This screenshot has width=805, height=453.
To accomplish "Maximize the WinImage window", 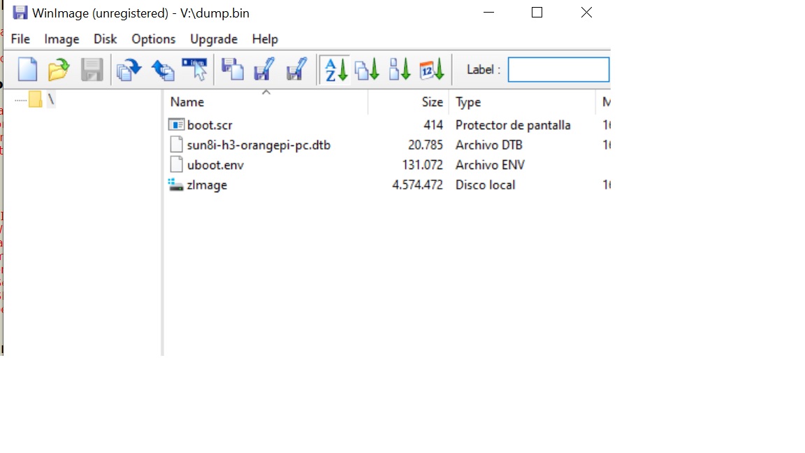I will [x=537, y=13].
